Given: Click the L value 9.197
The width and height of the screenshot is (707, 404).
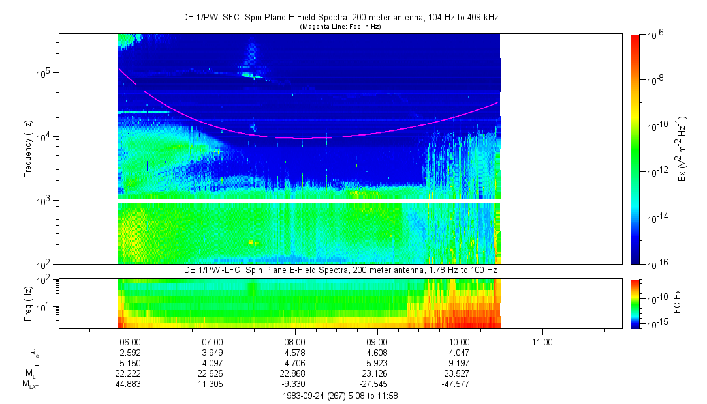Looking at the screenshot, I should point(460,363).
